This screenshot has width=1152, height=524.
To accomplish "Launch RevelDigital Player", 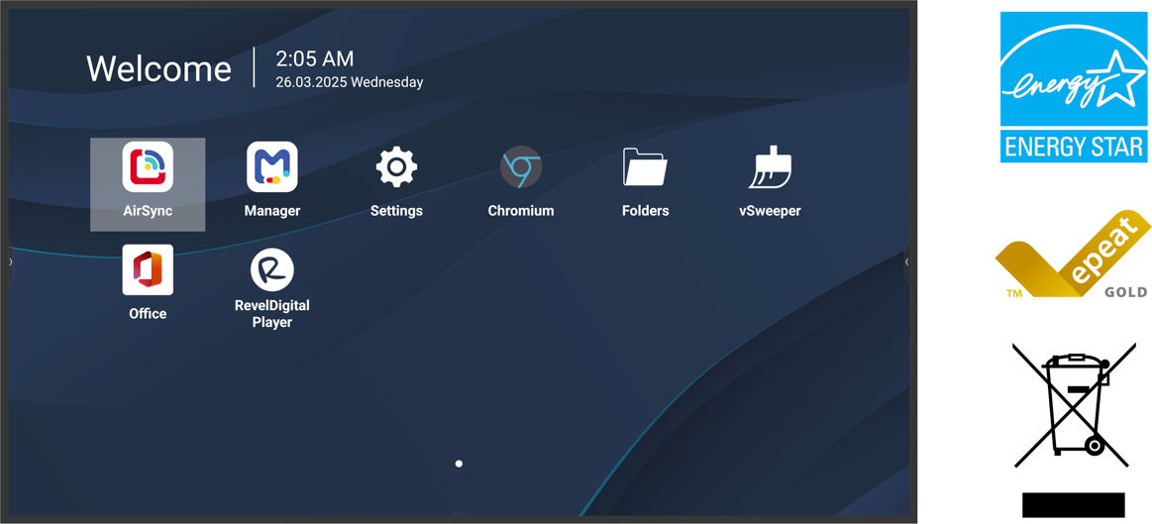I will pos(271,270).
